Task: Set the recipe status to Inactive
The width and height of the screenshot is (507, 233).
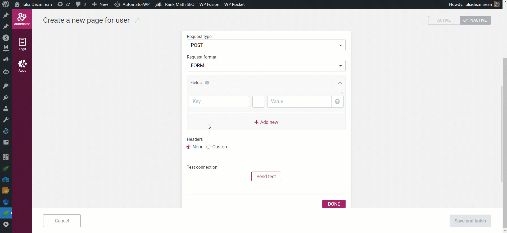Action: [x=475, y=20]
